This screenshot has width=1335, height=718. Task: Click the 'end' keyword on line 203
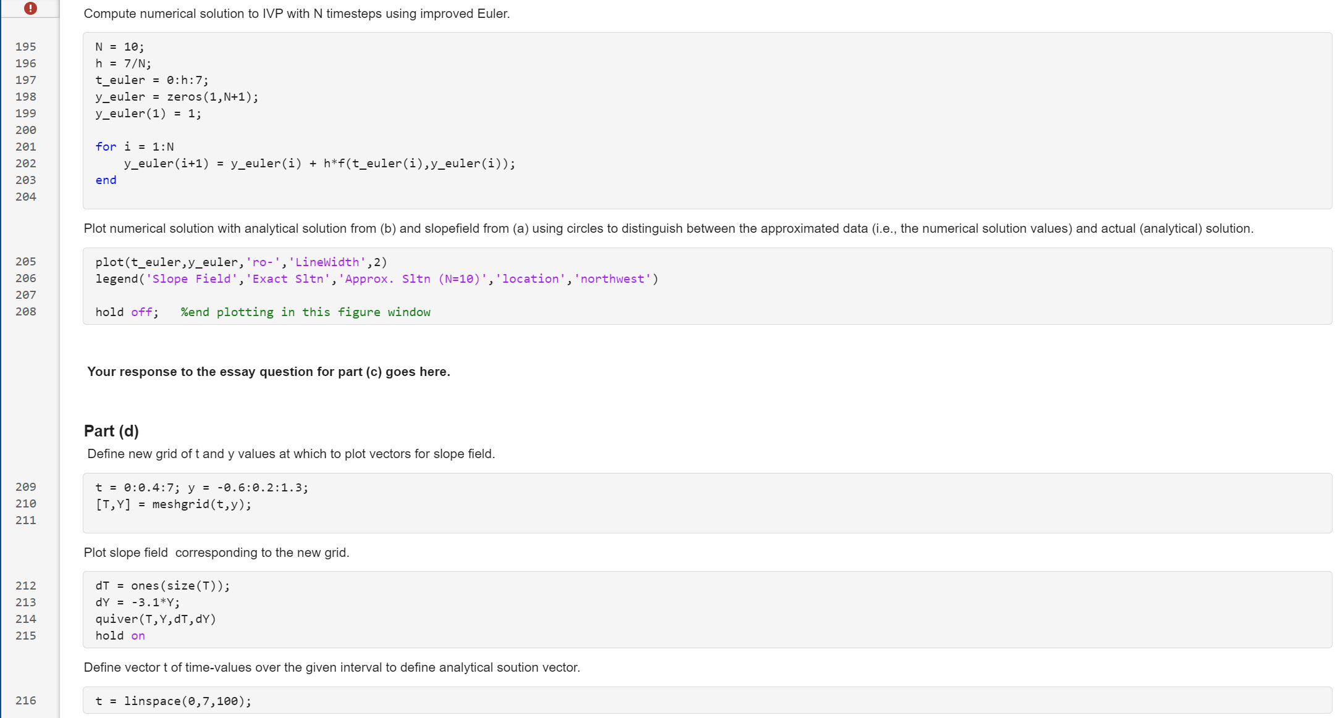coord(106,180)
